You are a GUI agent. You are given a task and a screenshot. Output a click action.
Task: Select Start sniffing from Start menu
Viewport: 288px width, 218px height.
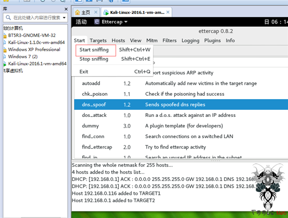[x=94, y=49]
